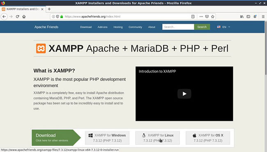Toggle the sidebar view icon

pos(248,17)
